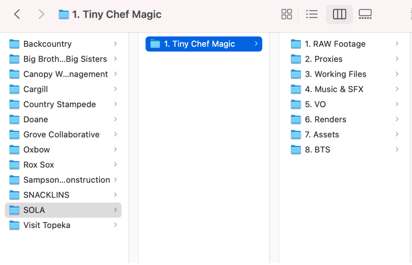Select the 8. BTS folder
This screenshot has width=412, height=265.
click(345, 150)
